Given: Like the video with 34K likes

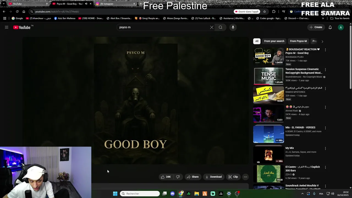Looking at the screenshot, I should coord(166,177).
